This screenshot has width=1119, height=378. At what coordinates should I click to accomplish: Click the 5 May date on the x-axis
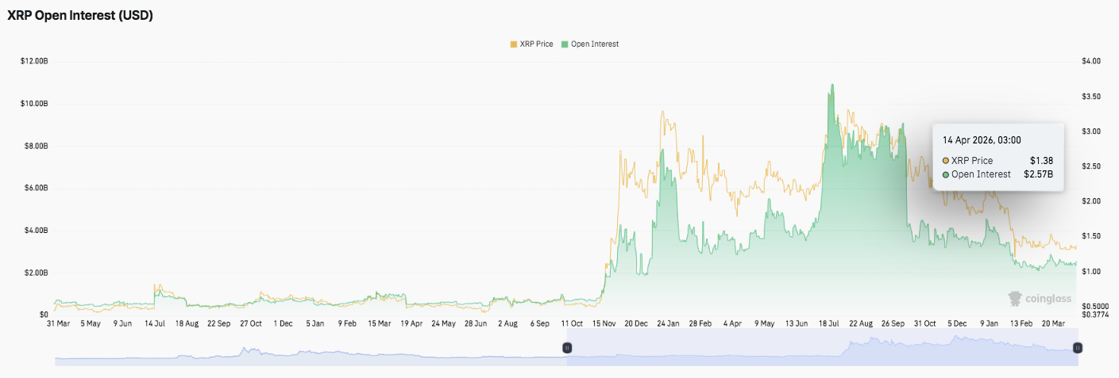click(x=91, y=323)
